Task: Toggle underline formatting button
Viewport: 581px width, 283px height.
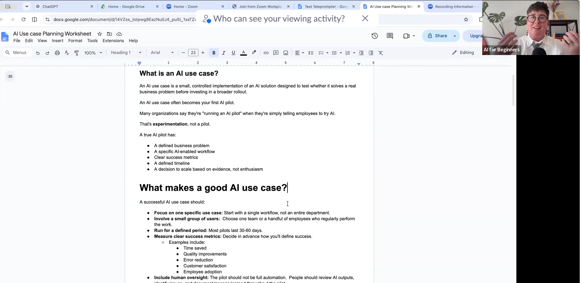Action: (x=233, y=53)
